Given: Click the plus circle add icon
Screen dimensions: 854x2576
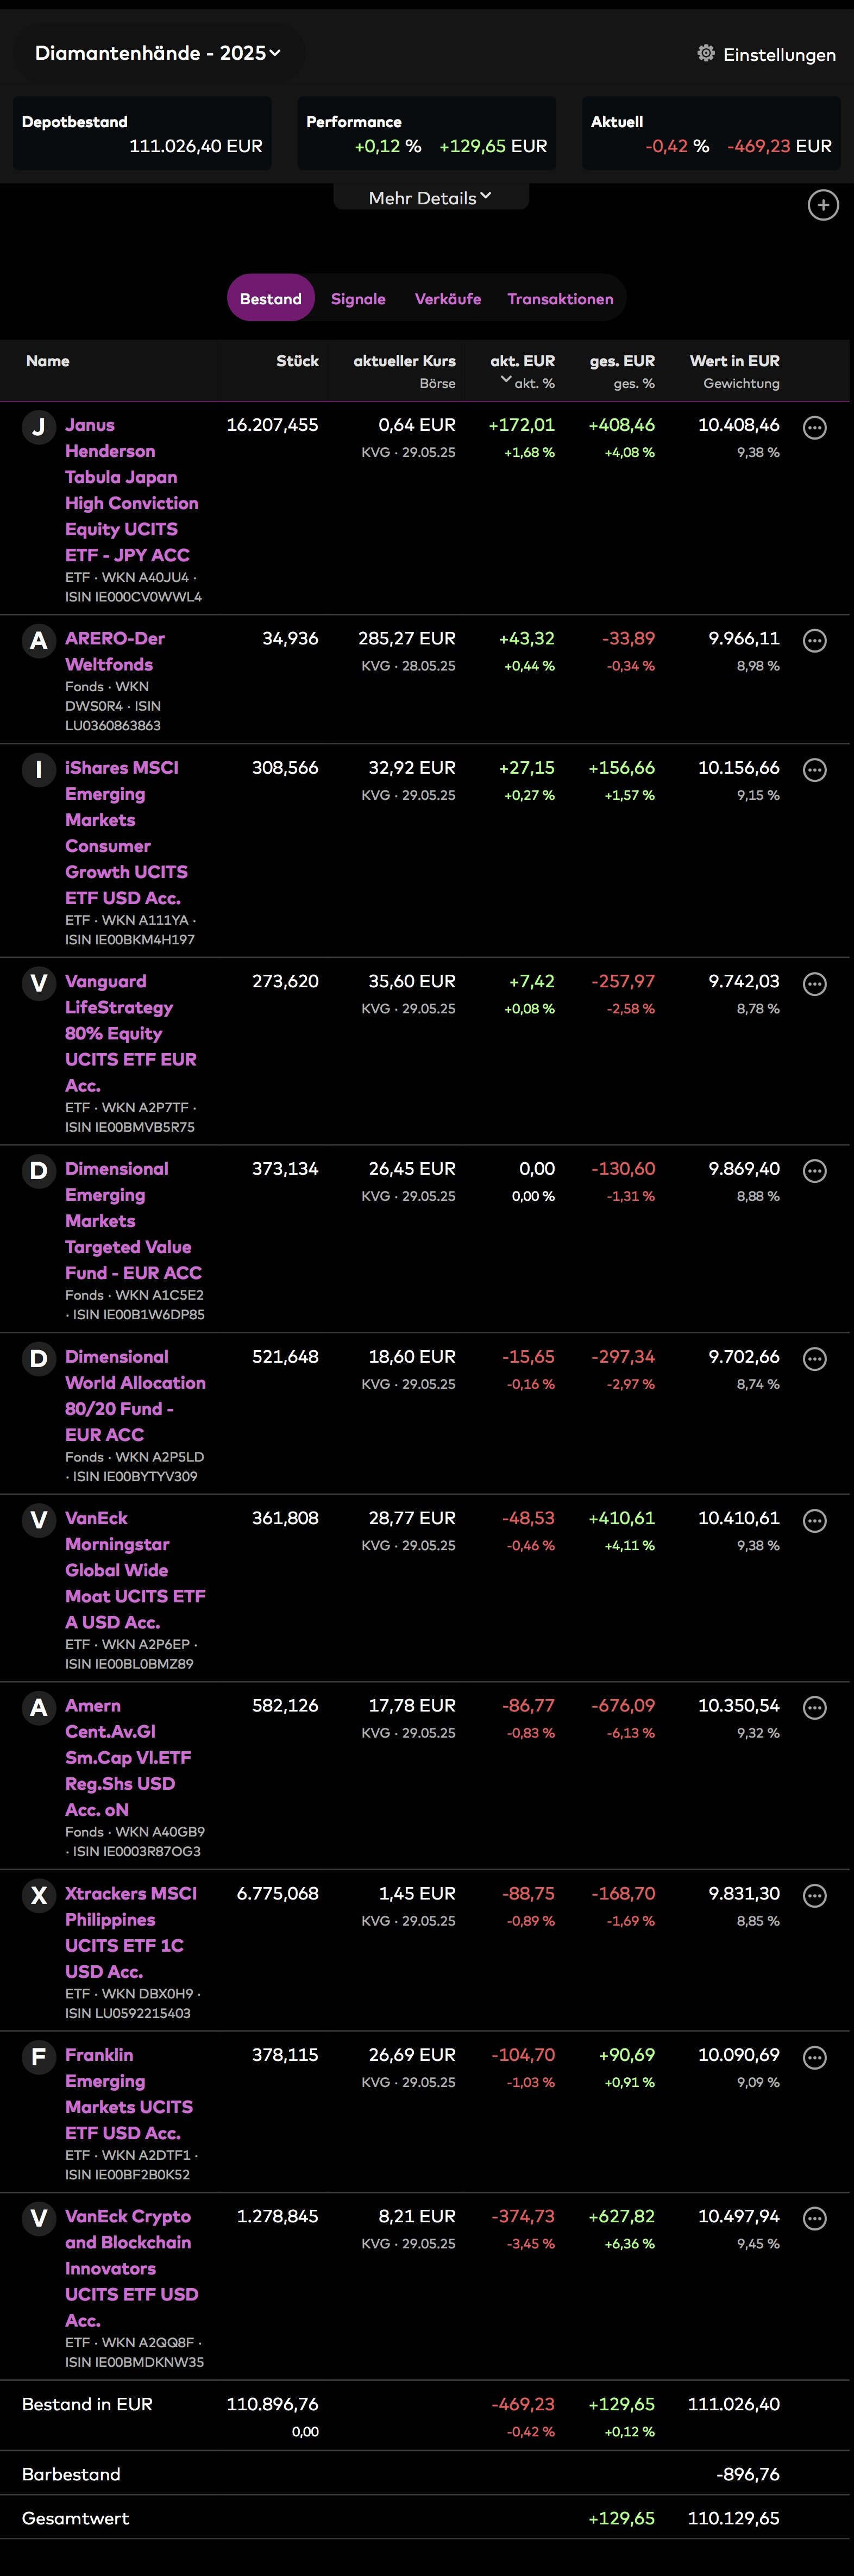Looking at the screenshot, I should (x=822, y=206).
